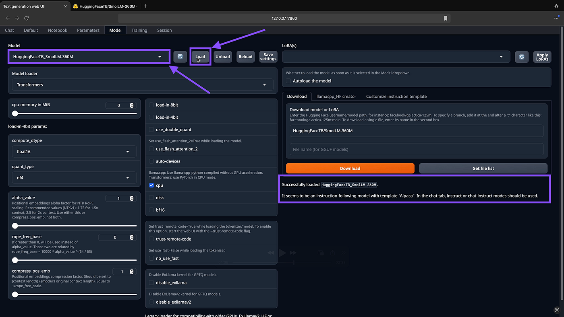Open the Default tab
The height and width of the screenshot is (317, 564).
tap(31, 30)
